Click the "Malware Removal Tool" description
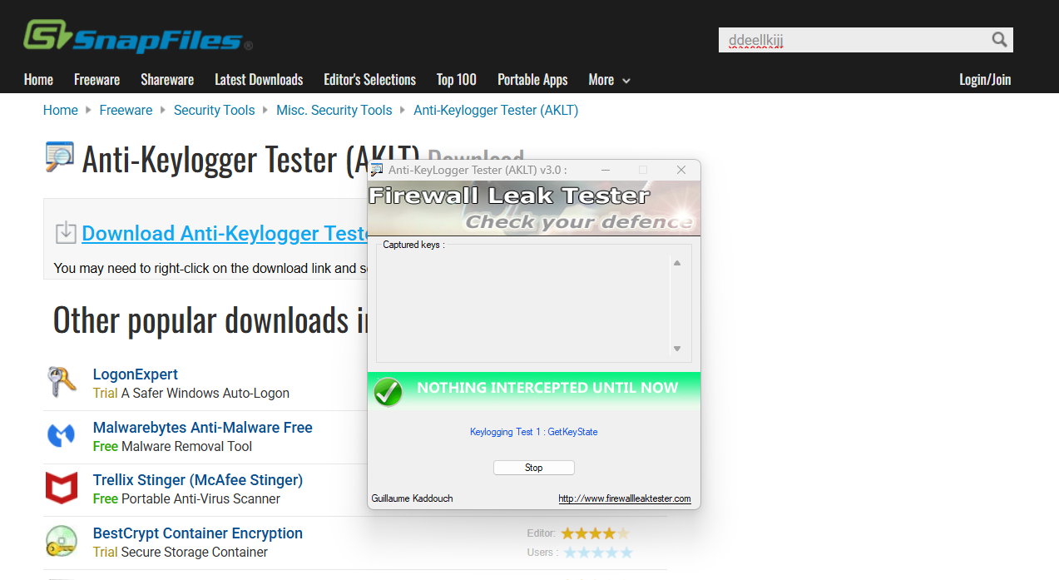This screenshot has width=1059, height=580. 187,446
